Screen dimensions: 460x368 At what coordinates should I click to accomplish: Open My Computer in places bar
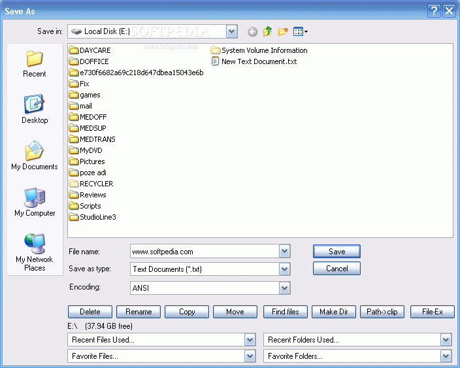[35, 202]
